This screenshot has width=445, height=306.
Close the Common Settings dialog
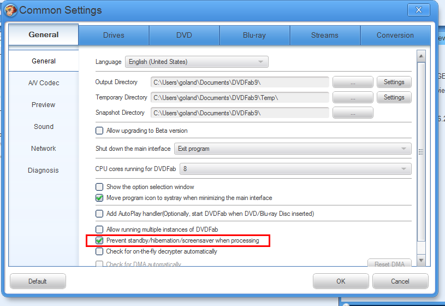click(x=419, y=10)
